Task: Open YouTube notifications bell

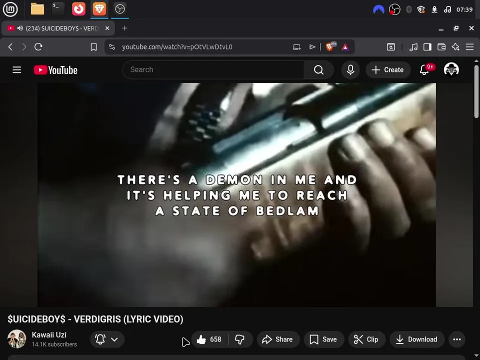Action: (424, 70)
